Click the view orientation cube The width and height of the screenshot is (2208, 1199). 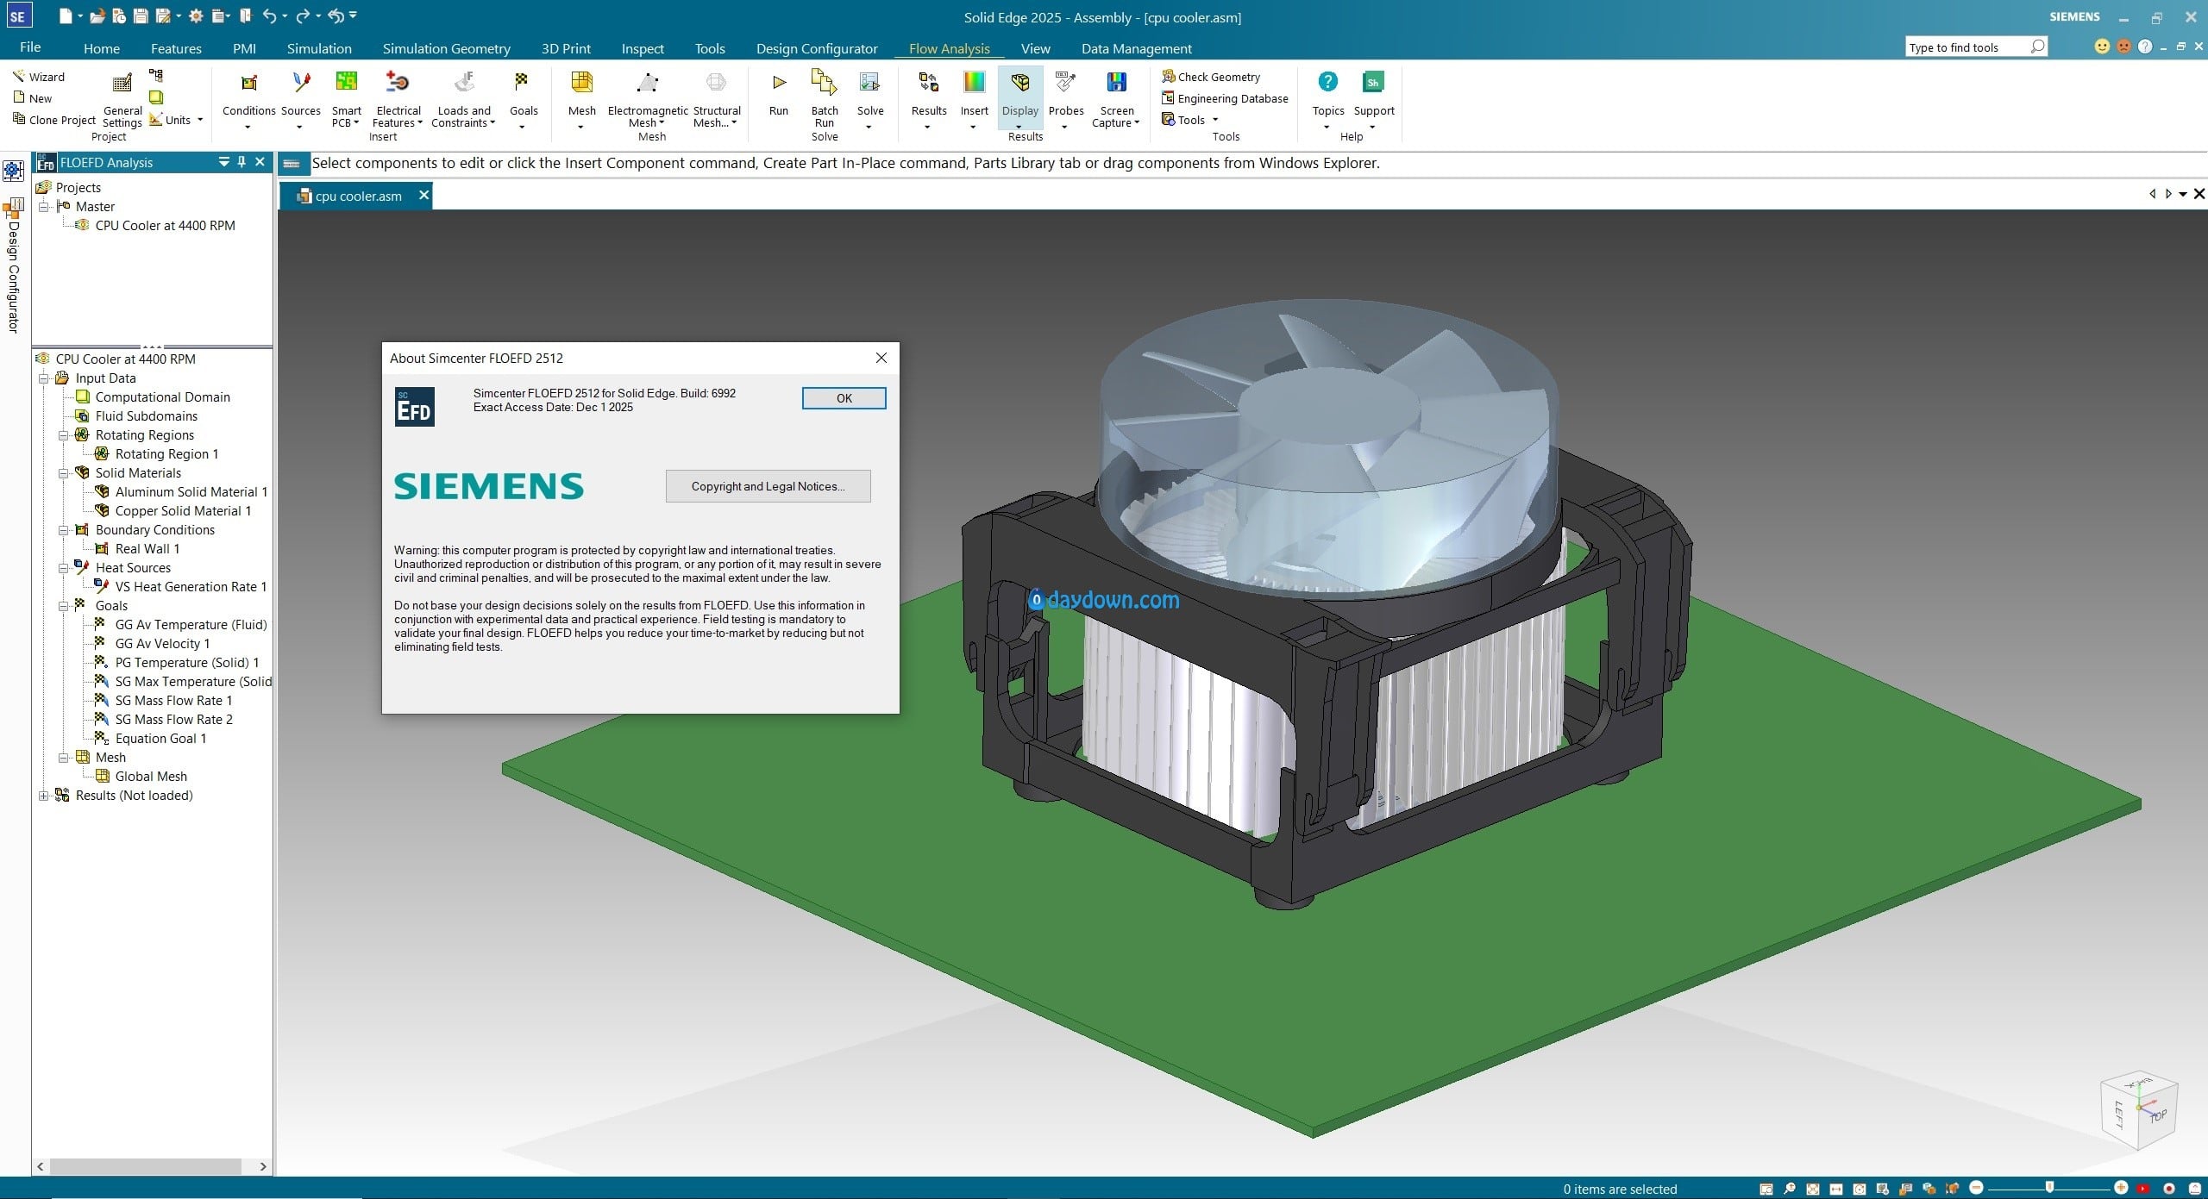point(2139,1109)
